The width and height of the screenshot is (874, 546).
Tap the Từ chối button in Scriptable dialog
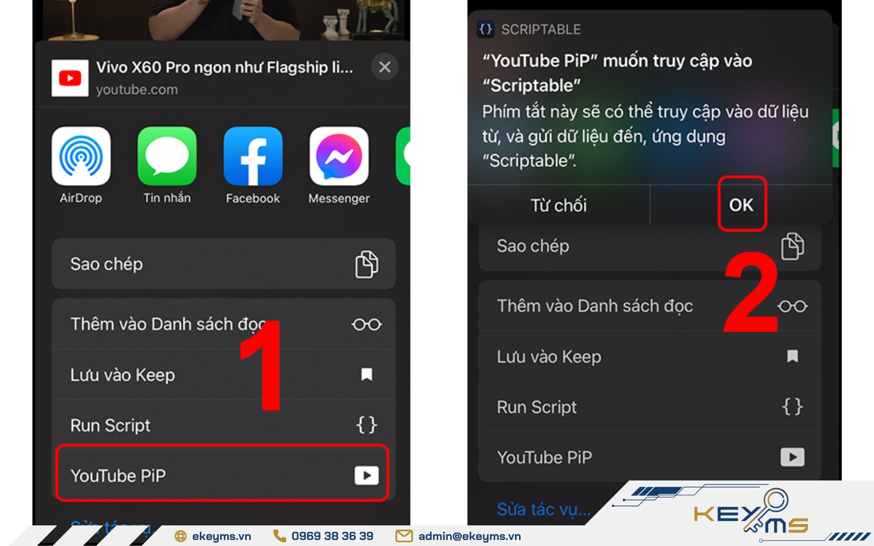(559, 205)
